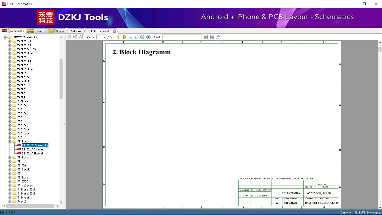Expand the P40Pro+ folder
The width and height of the screenshot is (382, 215).
point(10,101)
